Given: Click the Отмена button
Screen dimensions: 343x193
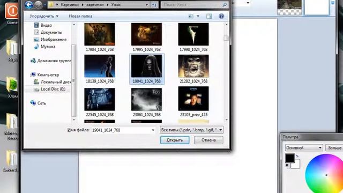Looking at the screenshot, I should (x=208, y=140).
